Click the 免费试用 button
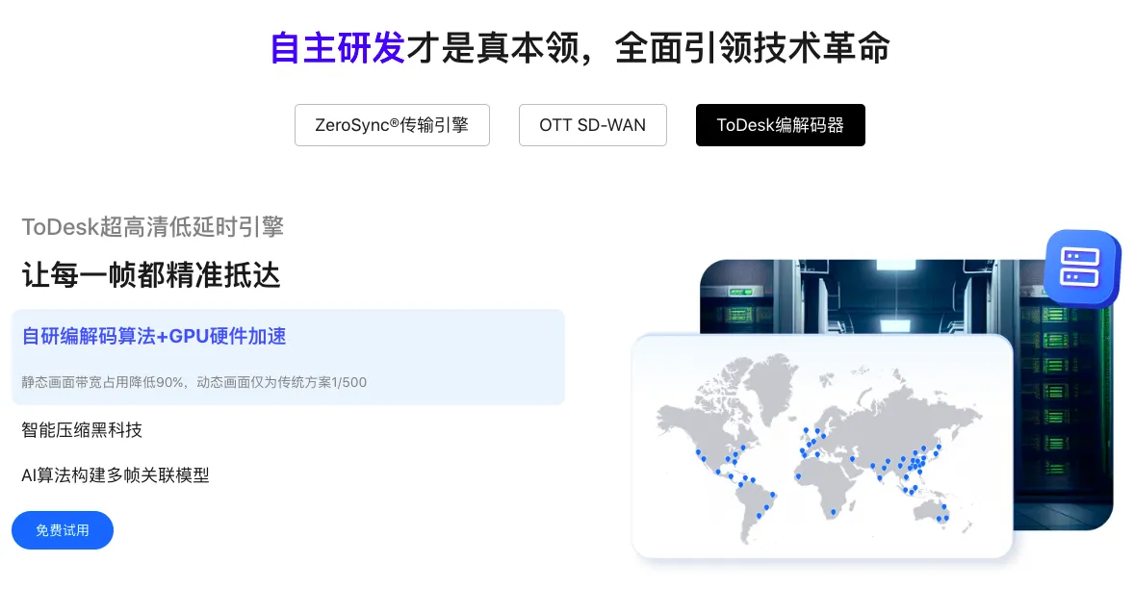Screen dimensions: 1134x614 pyautogui.click(x=62, y=530)
